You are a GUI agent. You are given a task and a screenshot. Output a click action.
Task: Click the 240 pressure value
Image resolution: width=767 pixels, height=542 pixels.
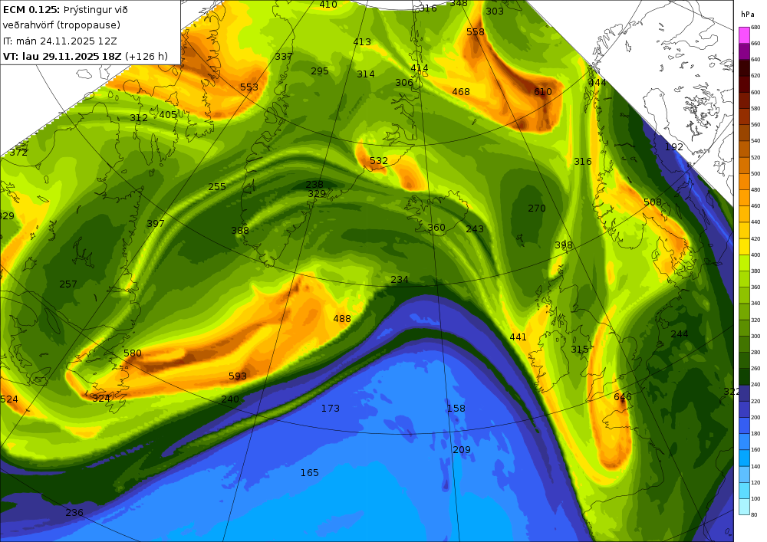click(x=230, y=399)
